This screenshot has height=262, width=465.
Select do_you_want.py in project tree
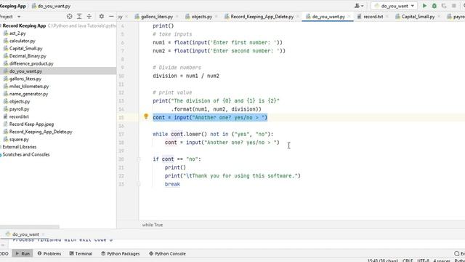click(x=25, y=71)
